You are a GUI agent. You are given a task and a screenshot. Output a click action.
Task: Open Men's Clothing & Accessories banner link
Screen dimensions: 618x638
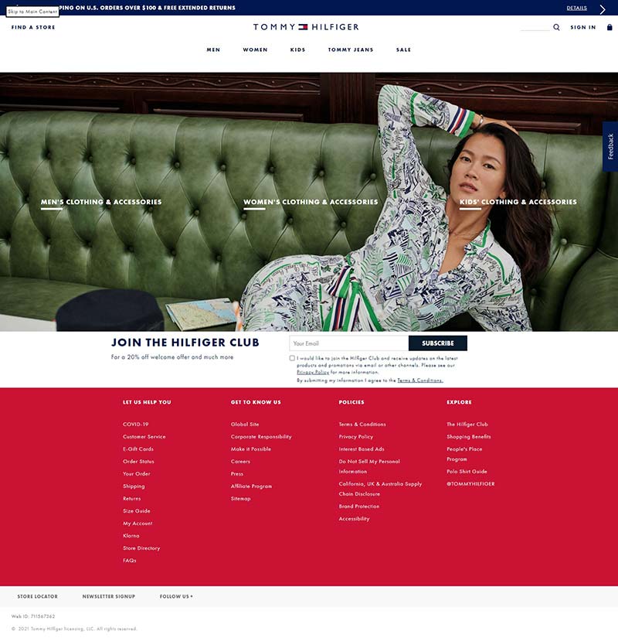(101, 202)
